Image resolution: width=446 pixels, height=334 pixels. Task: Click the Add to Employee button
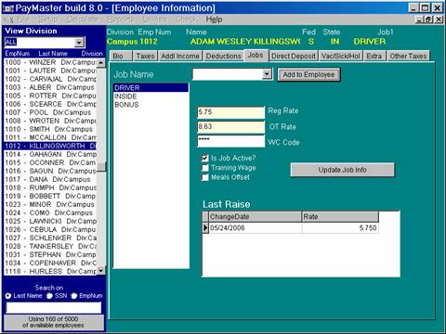308,74
